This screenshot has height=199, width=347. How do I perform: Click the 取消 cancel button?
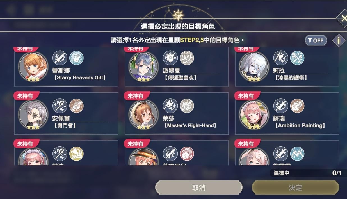click(199, 188)
